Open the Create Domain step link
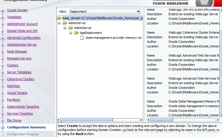Screen dimensions: 222x137 (x=17, y=10)
